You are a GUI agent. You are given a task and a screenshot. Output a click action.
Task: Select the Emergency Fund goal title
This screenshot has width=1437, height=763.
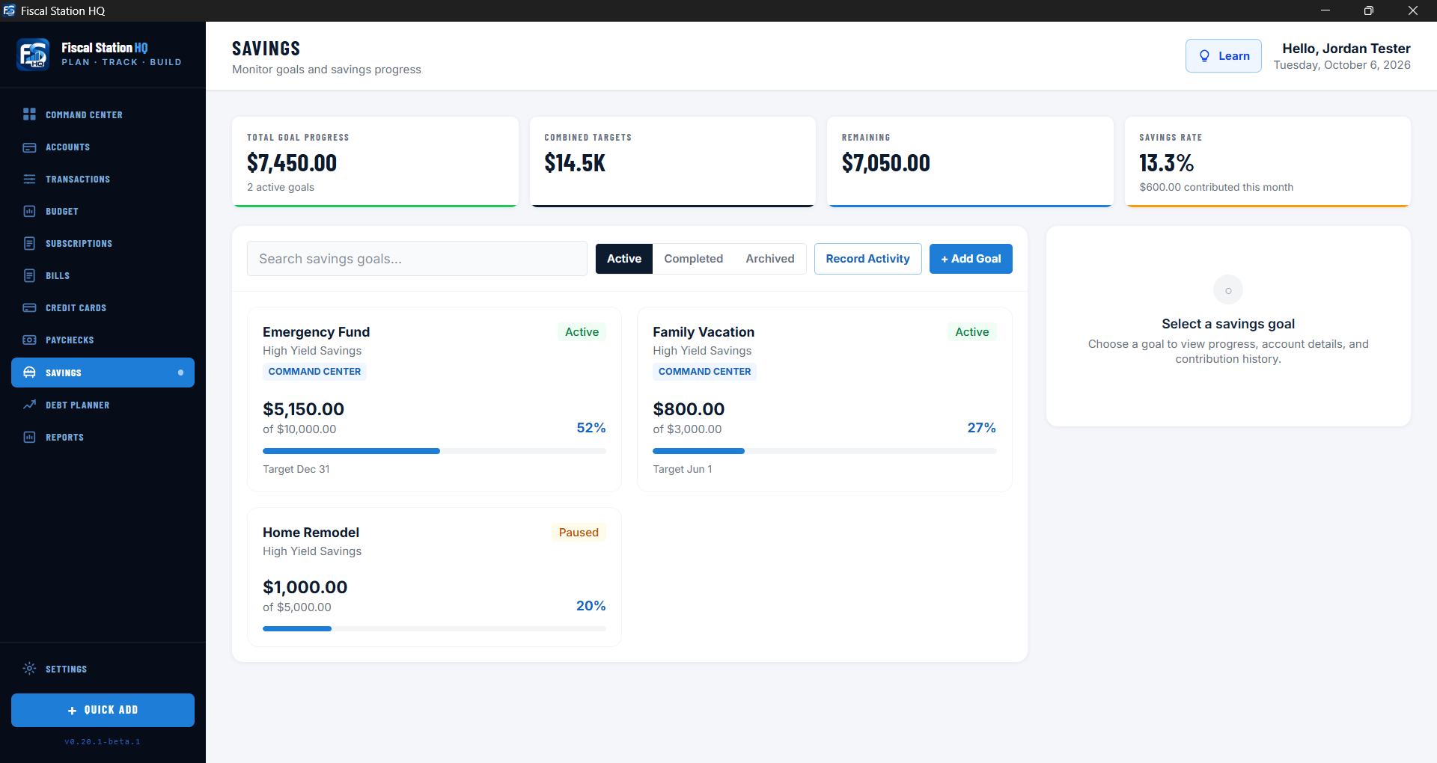(x=316, y=332)
